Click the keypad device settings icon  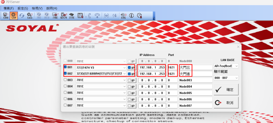click(80, 16)
